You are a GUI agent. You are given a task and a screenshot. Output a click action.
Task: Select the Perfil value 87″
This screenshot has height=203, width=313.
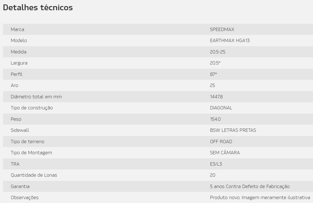[213, 74]
